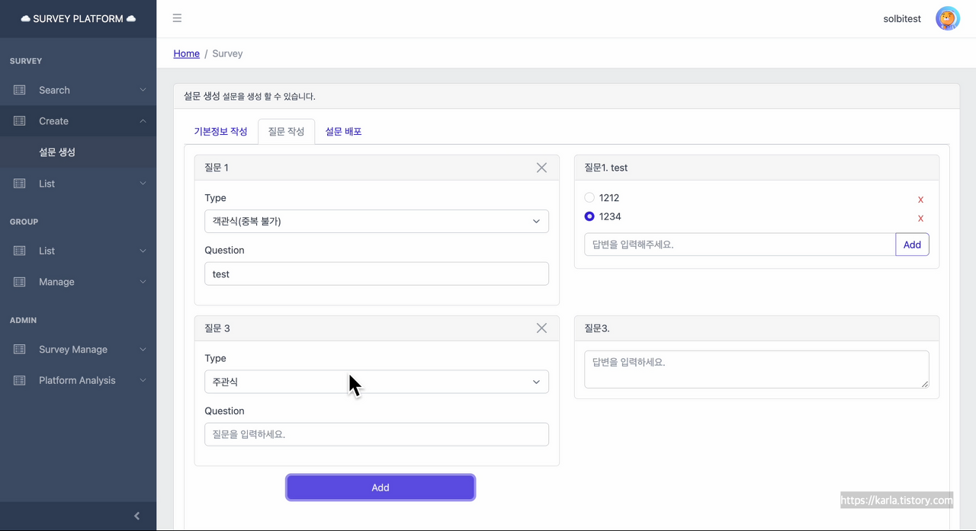Click the answer input field of 질문1. test
The image size is (976, 531).
click(740, 244)
